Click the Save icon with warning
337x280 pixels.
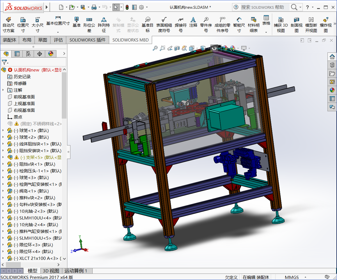coord(83,7)
